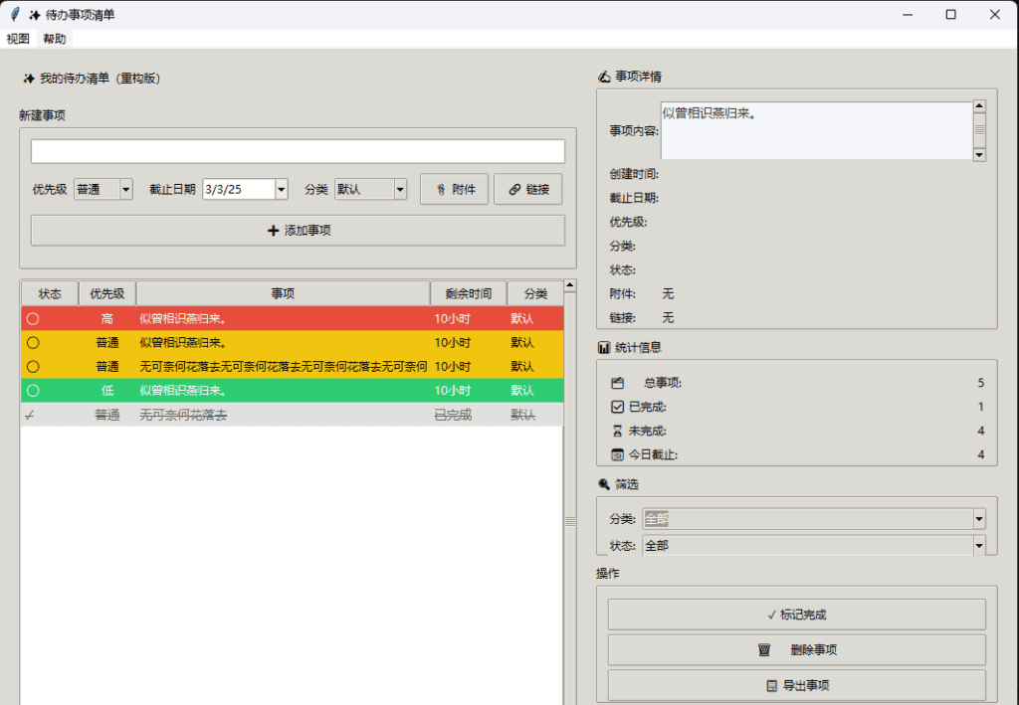Click the 添加事项 button
The height and width of the screenshot is (705, 1019).
coord(298,231)
